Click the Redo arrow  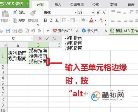39,31
